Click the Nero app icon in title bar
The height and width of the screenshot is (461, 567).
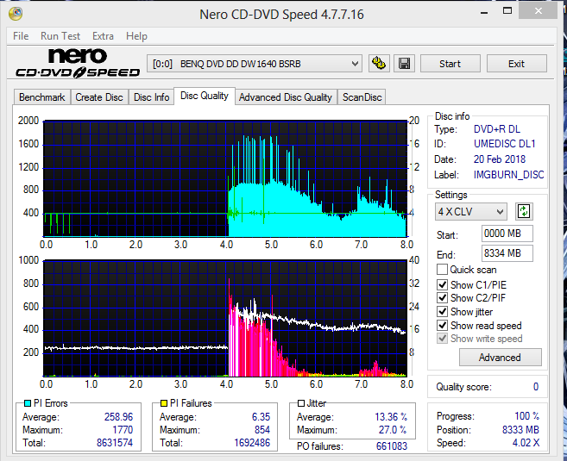coord(16,14)
